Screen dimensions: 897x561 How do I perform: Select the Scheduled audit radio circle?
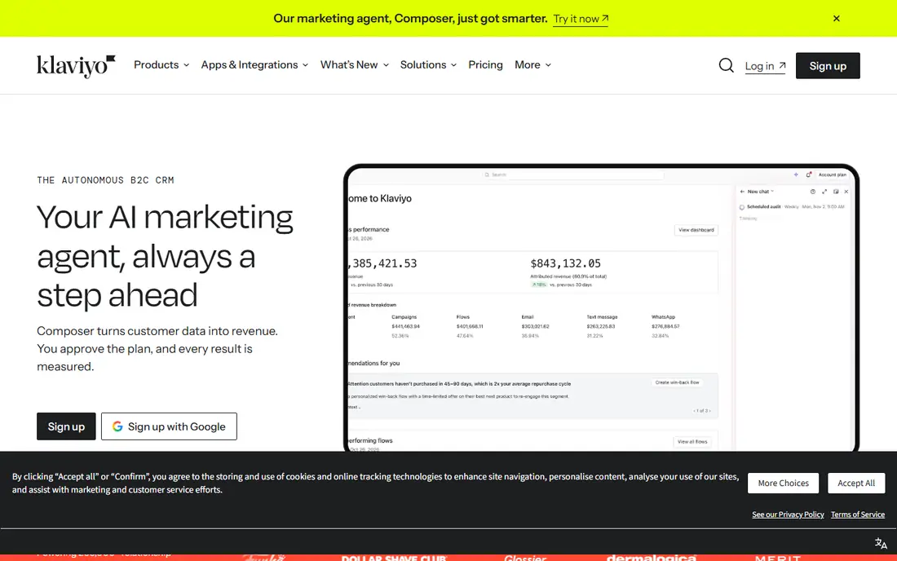coord(742,207)
